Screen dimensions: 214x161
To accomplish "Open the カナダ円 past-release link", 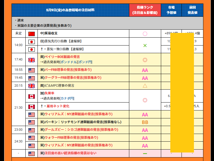I will point(67,98).
